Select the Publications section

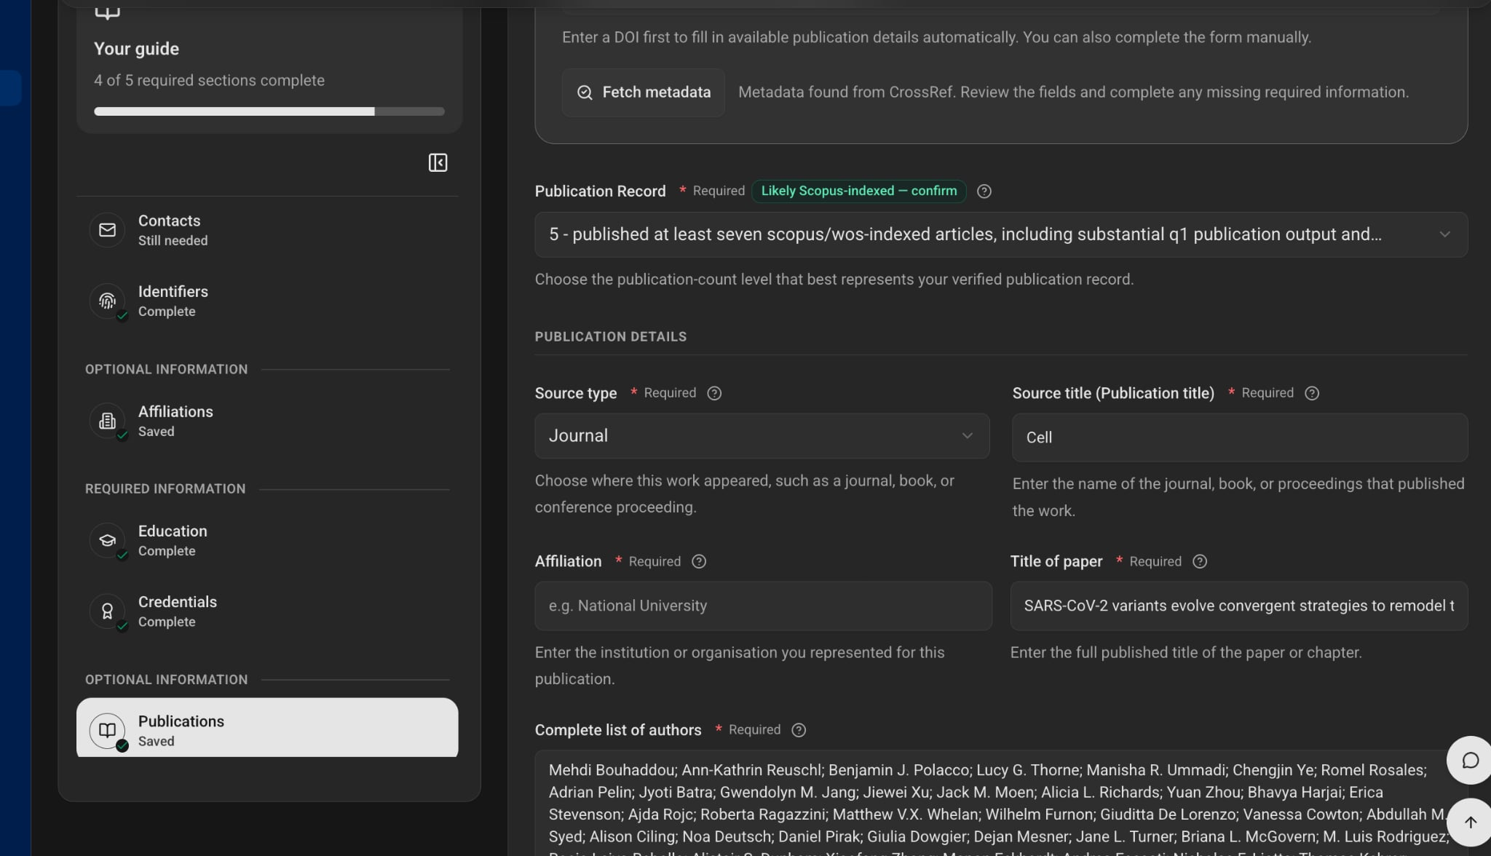coord(267,727)
